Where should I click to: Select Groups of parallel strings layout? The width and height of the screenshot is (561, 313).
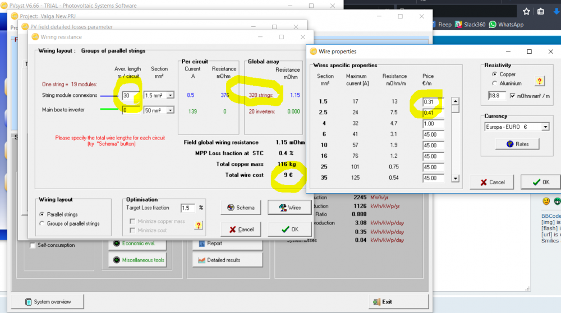point(43,223)
